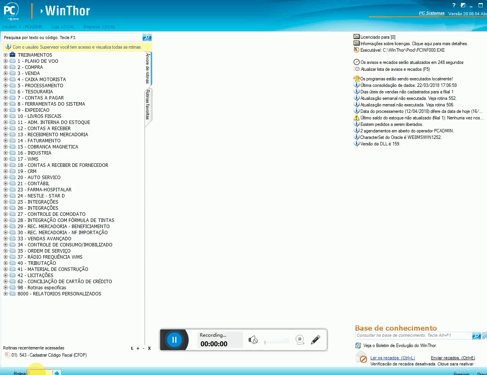Expand 5 - PROCESSAMENTO node
The width and height of the screenshot is (487, 375).
6,86
